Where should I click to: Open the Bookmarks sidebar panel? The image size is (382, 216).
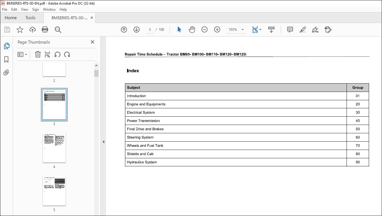coord(6,59)
